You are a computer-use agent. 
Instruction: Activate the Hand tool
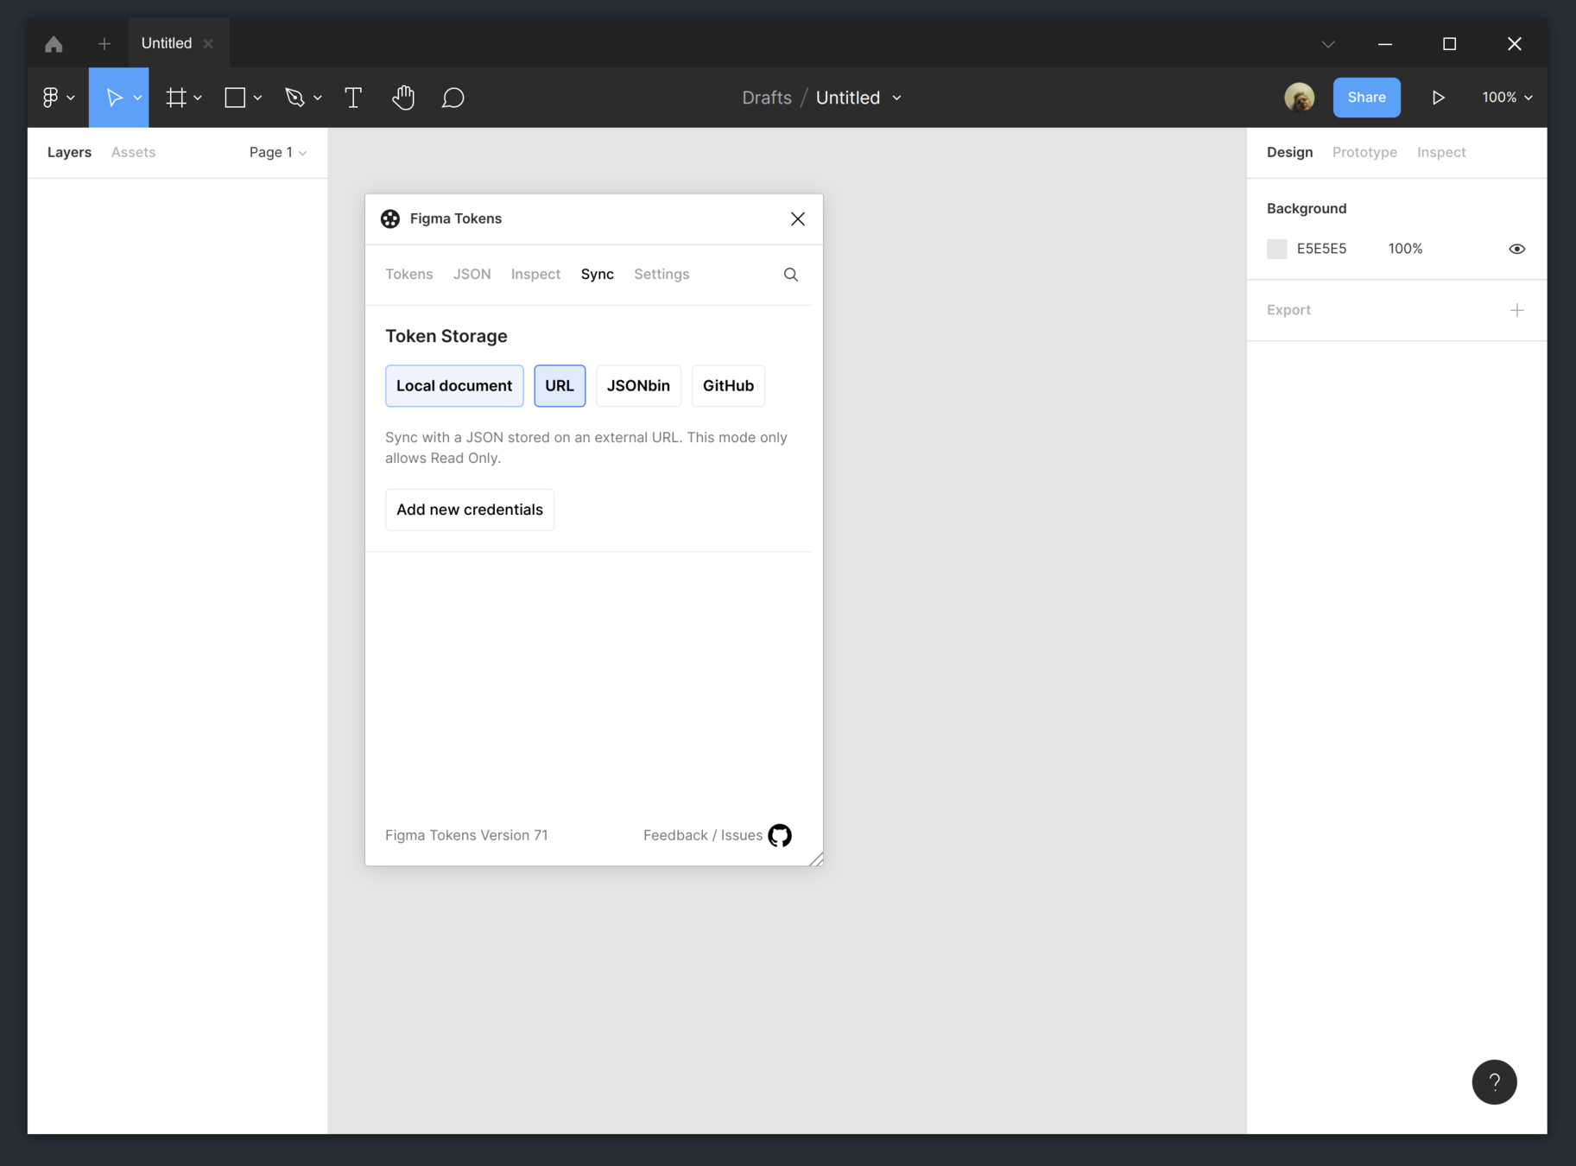point(403,98)
